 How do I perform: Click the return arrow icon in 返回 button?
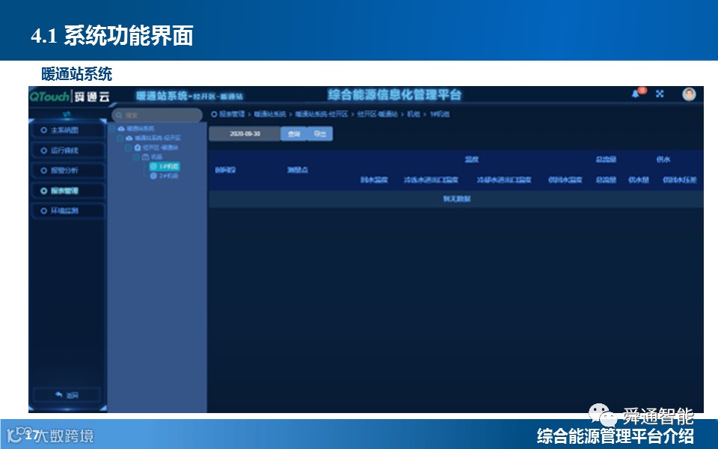tap(58, 394)
